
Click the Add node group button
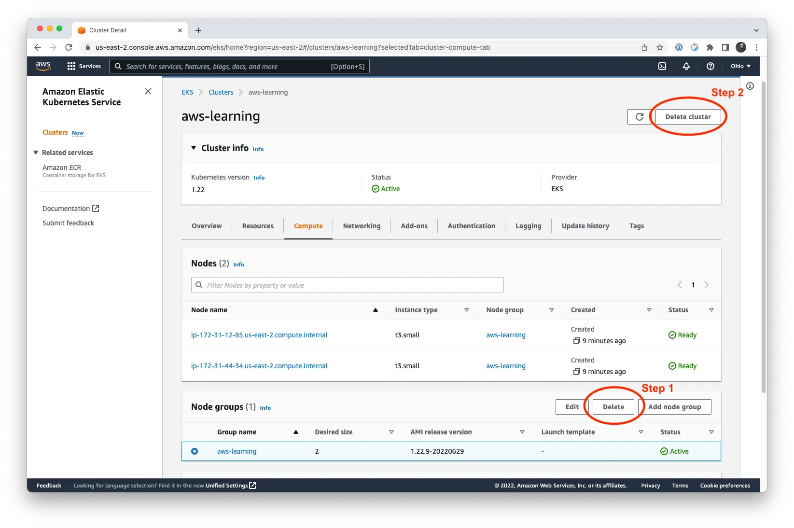point(674,407)
